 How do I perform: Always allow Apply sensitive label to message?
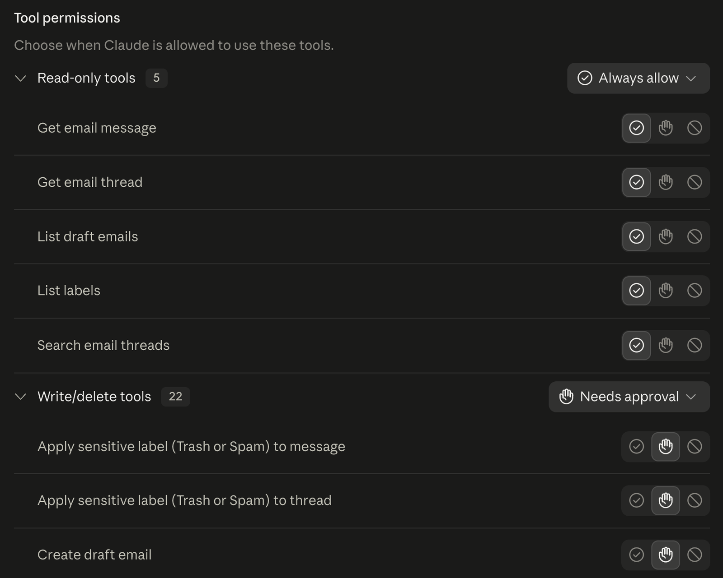[637, 446]
